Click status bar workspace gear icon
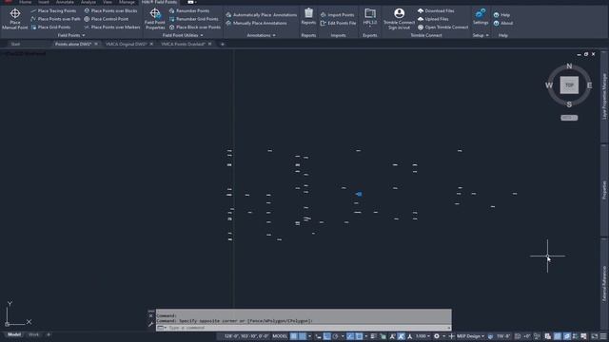The height and width of the screenshot is (342, 609). (437, 336)
